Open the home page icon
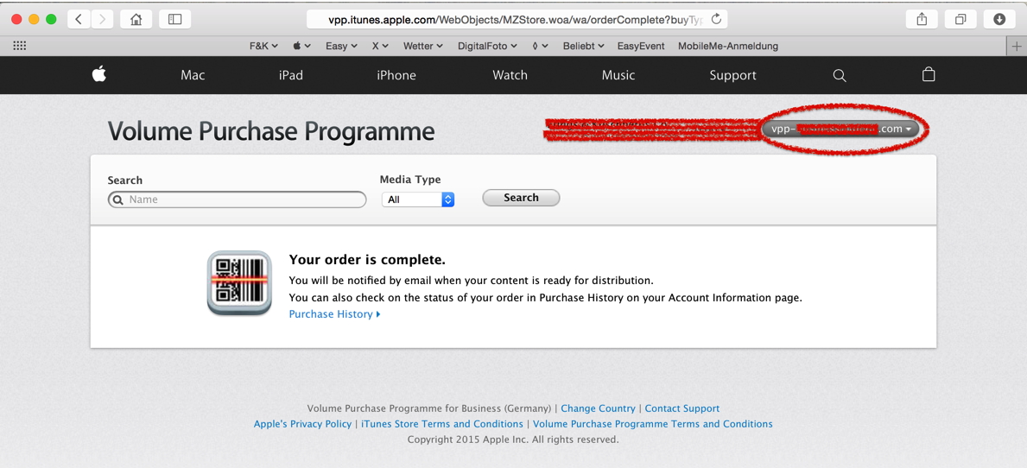 pos(136,19)
